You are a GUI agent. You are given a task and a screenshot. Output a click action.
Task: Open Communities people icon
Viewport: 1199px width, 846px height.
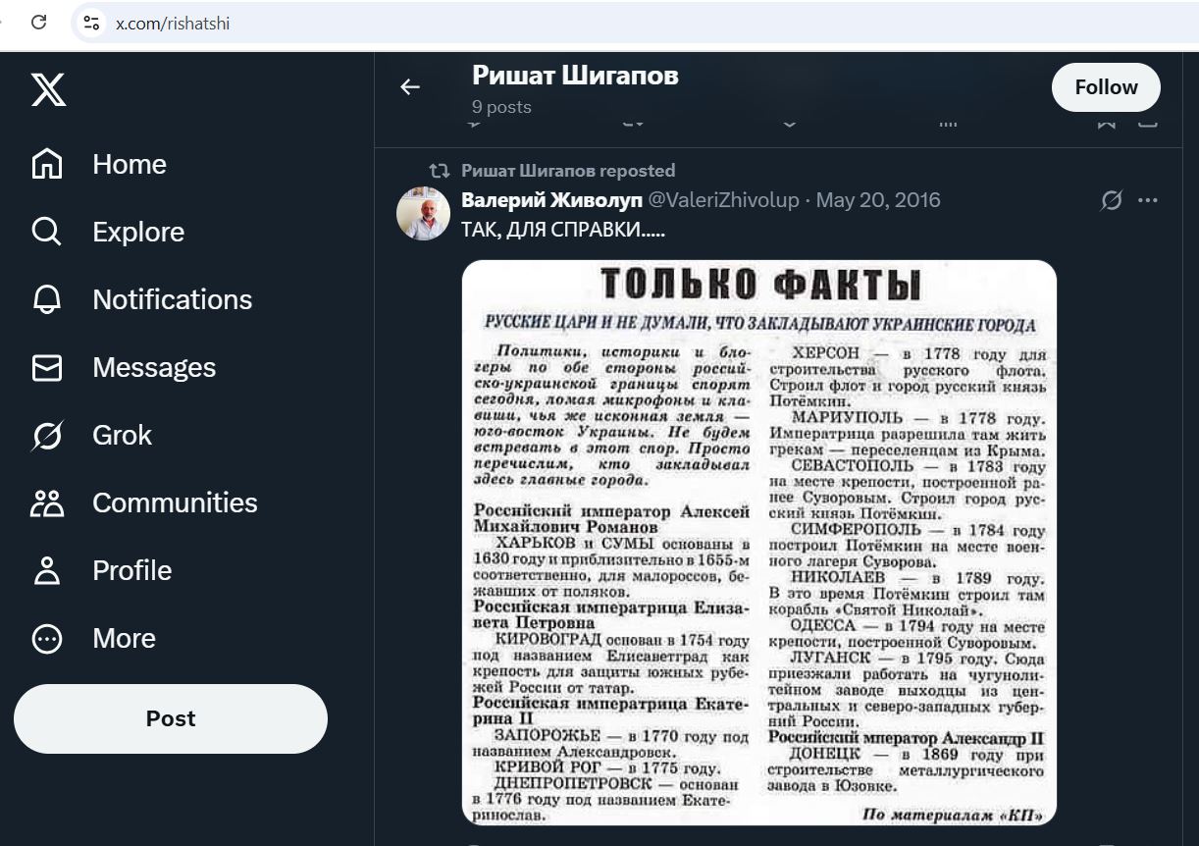pos(46,502)
